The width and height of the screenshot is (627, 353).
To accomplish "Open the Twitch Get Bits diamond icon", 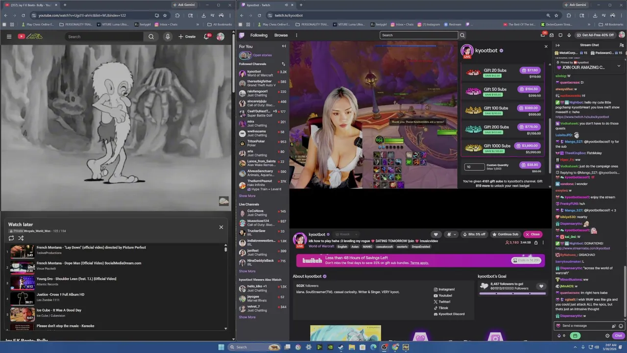I will 569,35.
